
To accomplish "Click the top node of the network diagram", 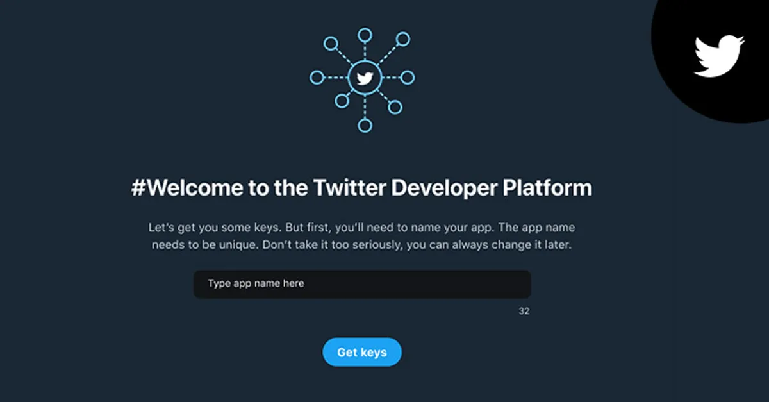I will coord(365,35).
